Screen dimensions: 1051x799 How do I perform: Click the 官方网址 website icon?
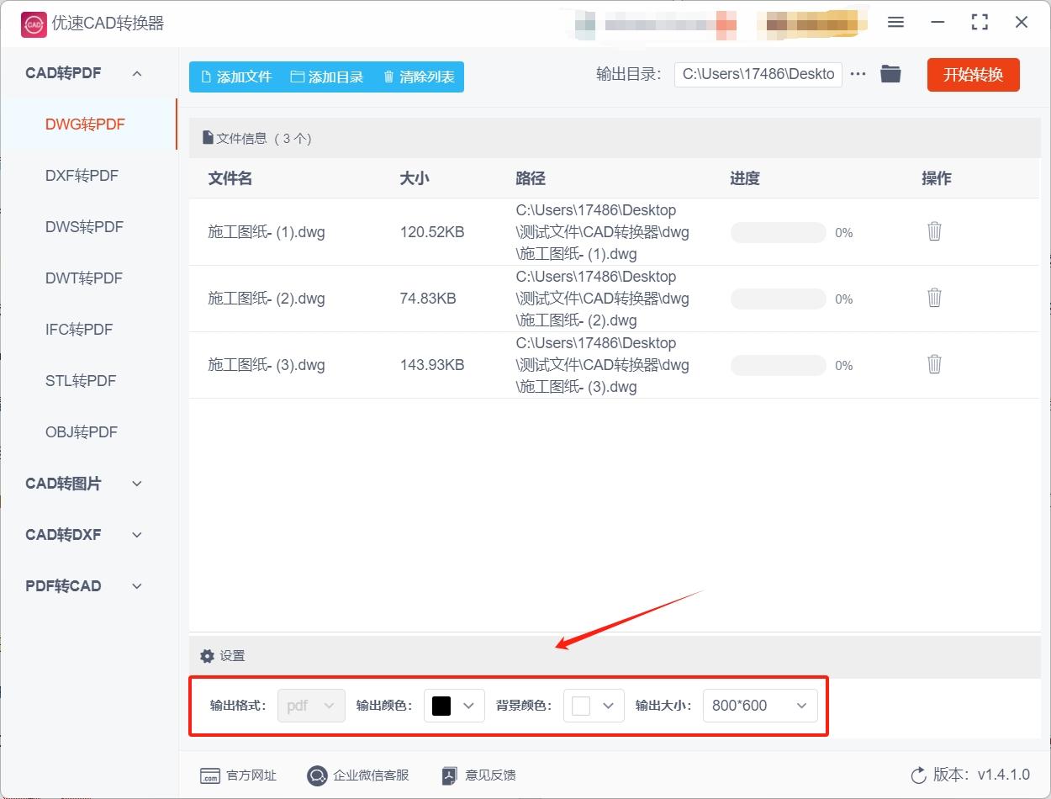212,775
